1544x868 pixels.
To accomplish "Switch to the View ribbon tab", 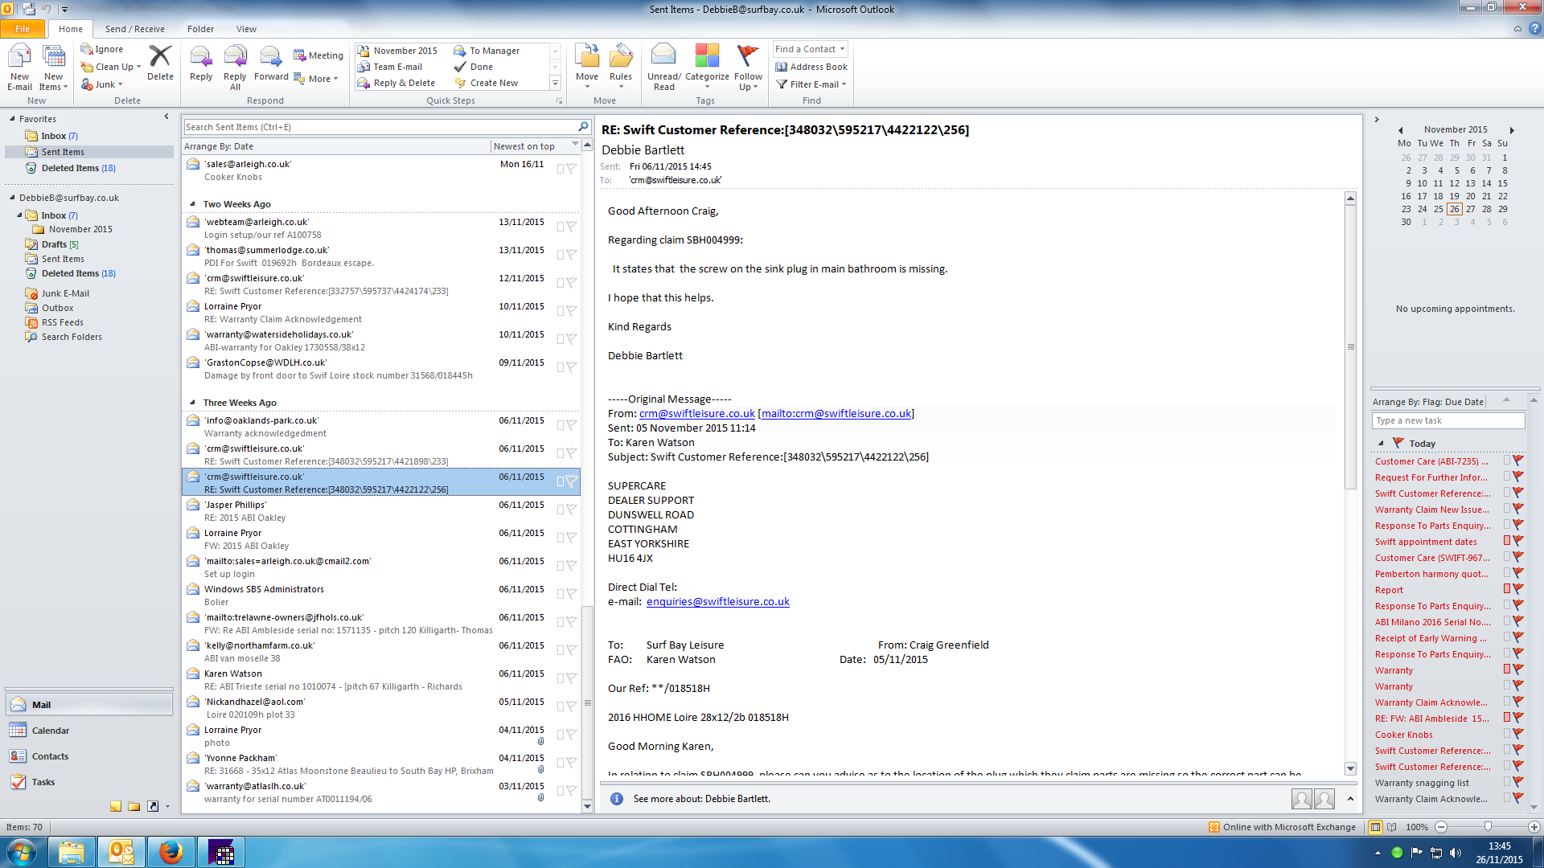I will coord(246,29).
